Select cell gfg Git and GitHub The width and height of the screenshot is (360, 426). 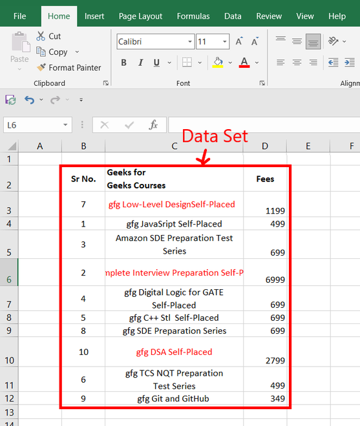coord(174,398)
